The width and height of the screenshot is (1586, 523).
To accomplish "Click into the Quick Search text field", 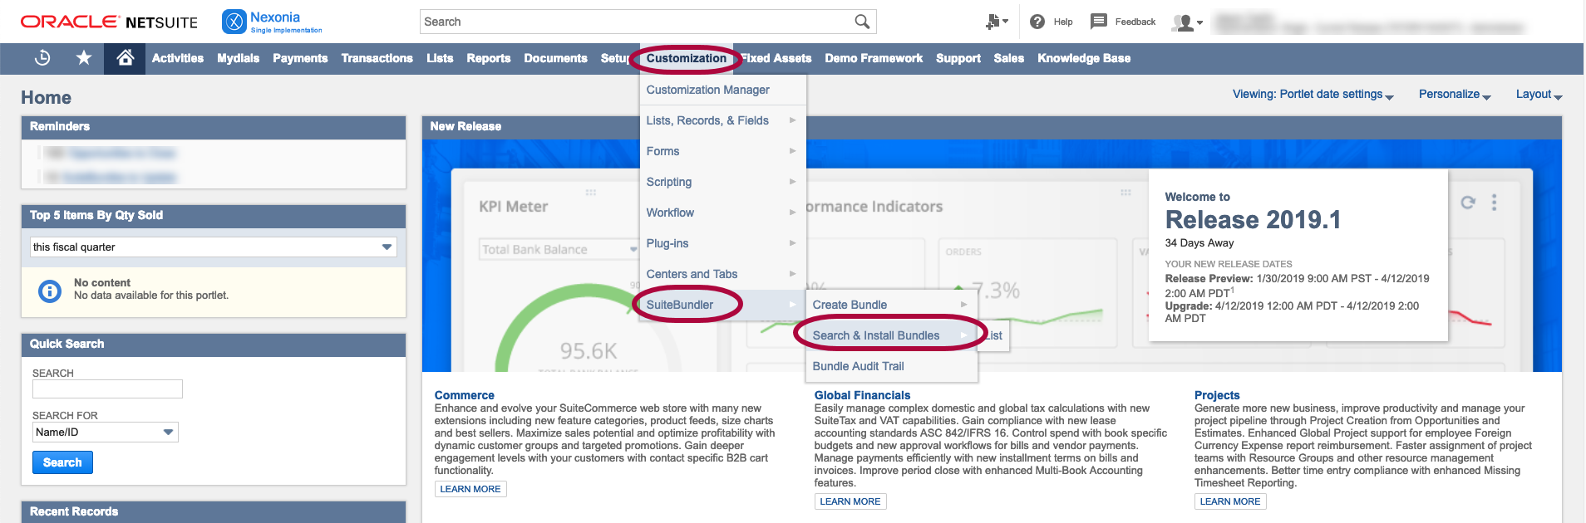I will click(x=107, y=389).
